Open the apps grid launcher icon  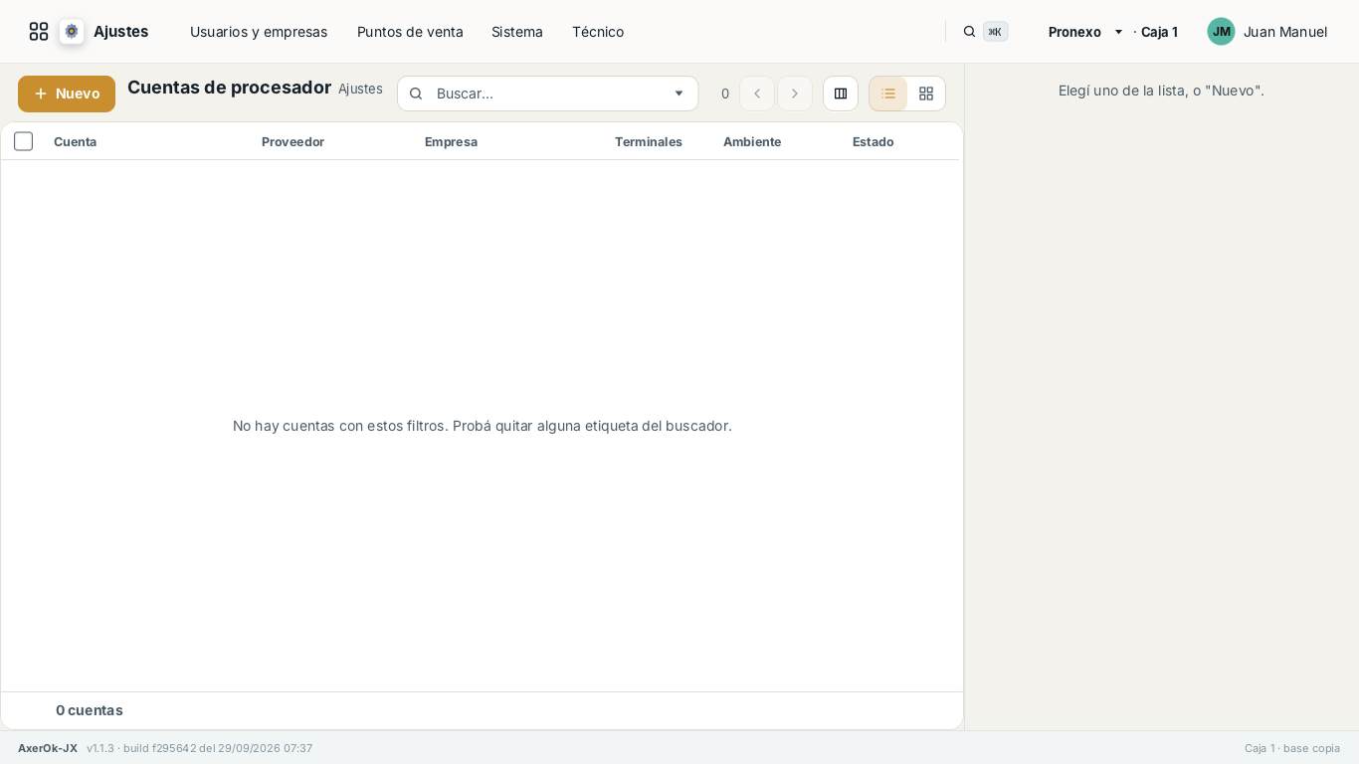coord(39,32)
